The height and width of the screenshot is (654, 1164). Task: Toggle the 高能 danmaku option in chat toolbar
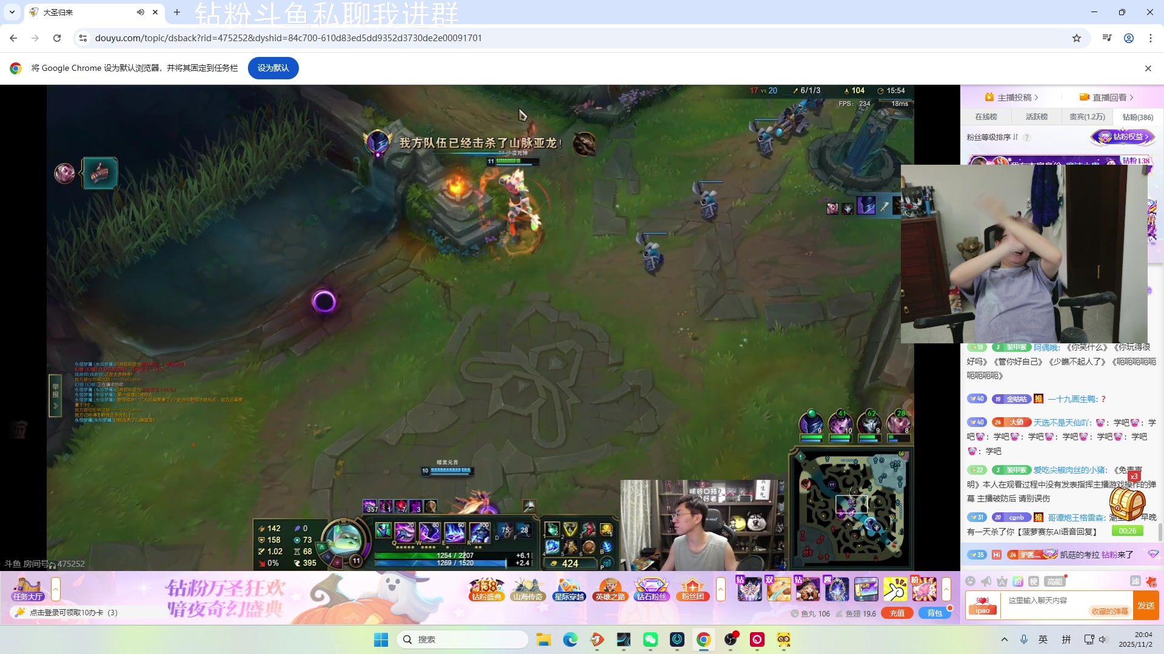pyautogui.click(x=1055, y=581)
